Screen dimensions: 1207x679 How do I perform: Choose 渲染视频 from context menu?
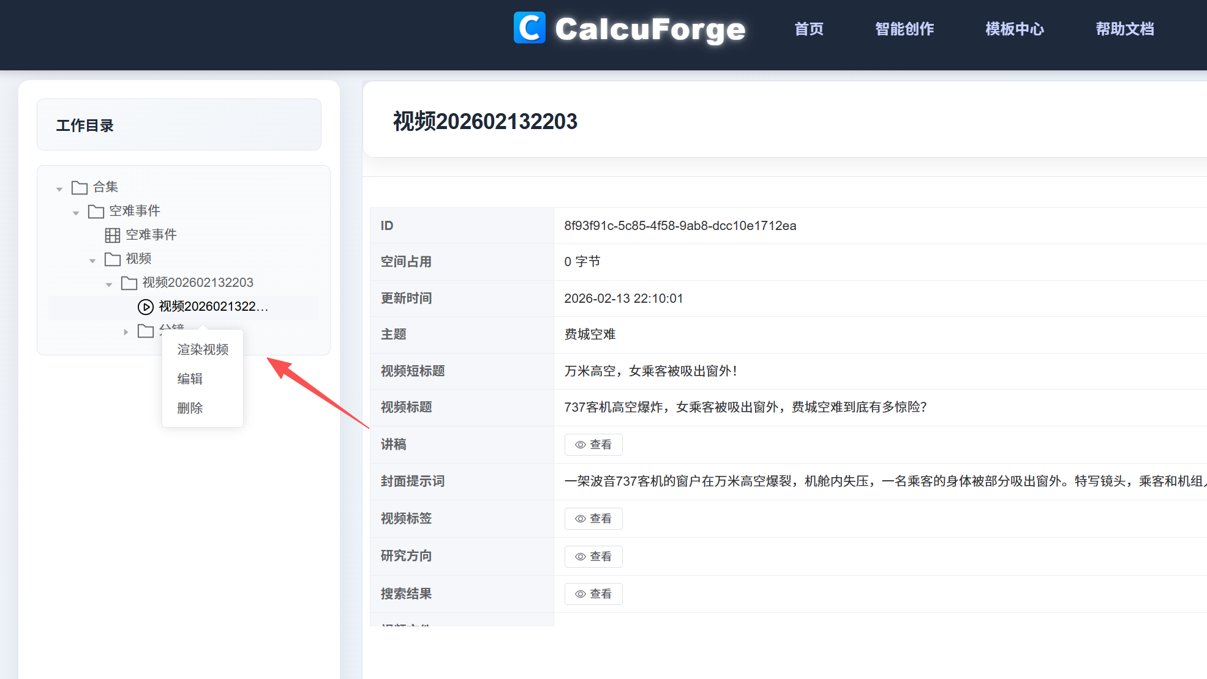[203, 349]
